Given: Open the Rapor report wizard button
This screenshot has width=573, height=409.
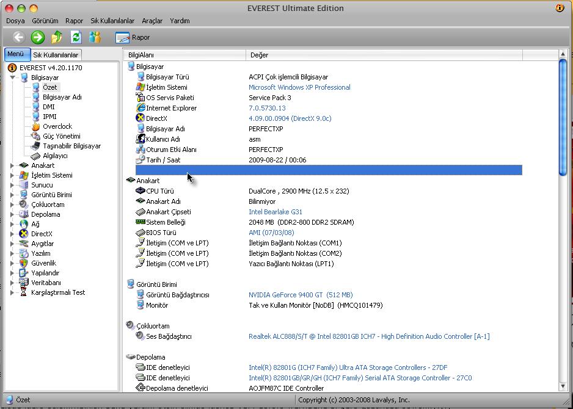Looking at the screenshot, I should pos(133,37).
